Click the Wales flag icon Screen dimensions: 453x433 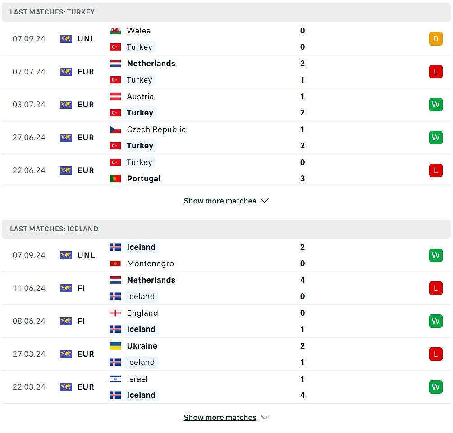pyautogui.click(x=115, y=31)
